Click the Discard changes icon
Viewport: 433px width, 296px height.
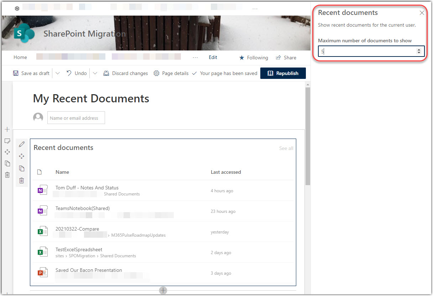tap(106, 73)
